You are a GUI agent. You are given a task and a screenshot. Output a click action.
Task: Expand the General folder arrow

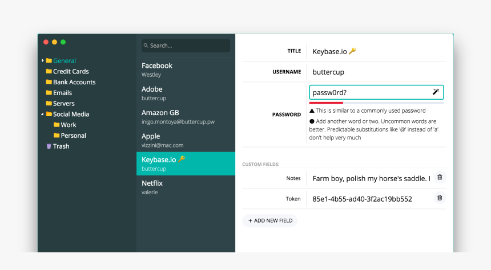[x=43, y=60]
